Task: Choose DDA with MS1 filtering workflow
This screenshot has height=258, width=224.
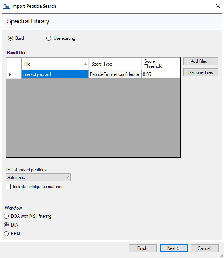Action: pyautogui.click(x=6, y=216)
